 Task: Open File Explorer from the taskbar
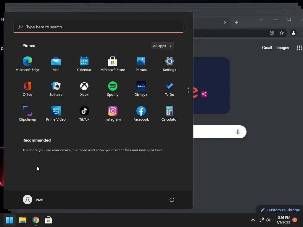pyautogui.click(x=22, y=220)
